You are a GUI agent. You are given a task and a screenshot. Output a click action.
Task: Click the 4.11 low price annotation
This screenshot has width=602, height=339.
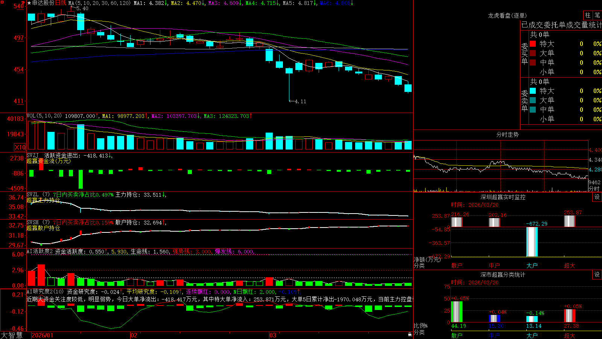(300, 101)
